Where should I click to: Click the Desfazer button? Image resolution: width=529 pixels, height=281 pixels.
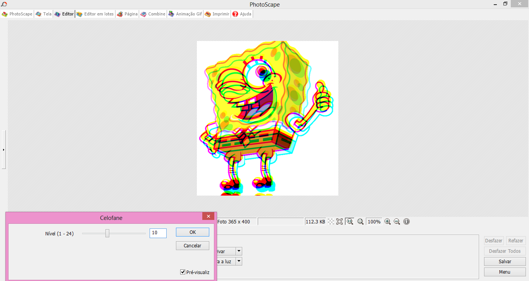[x=494, y=240]
